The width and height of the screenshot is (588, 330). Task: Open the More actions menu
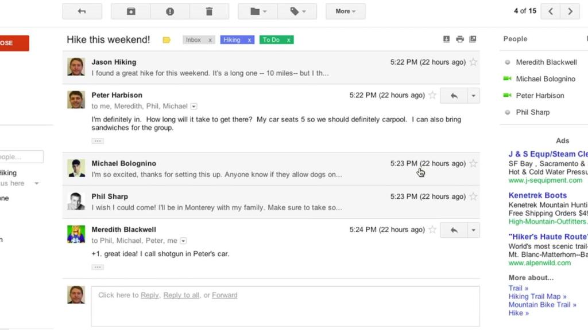(x=345, y=11)
